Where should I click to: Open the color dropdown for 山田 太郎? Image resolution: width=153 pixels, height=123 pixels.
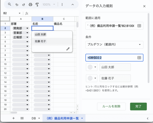pyautogui.click(x=92, y=67)
